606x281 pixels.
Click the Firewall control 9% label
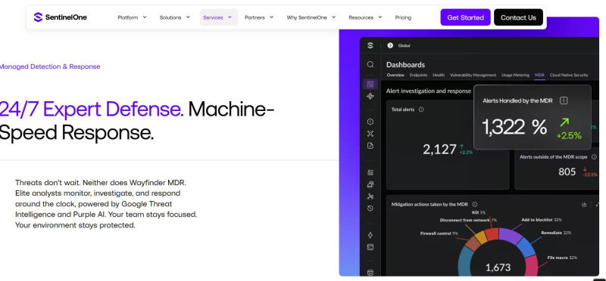click(x=439, y=233)
